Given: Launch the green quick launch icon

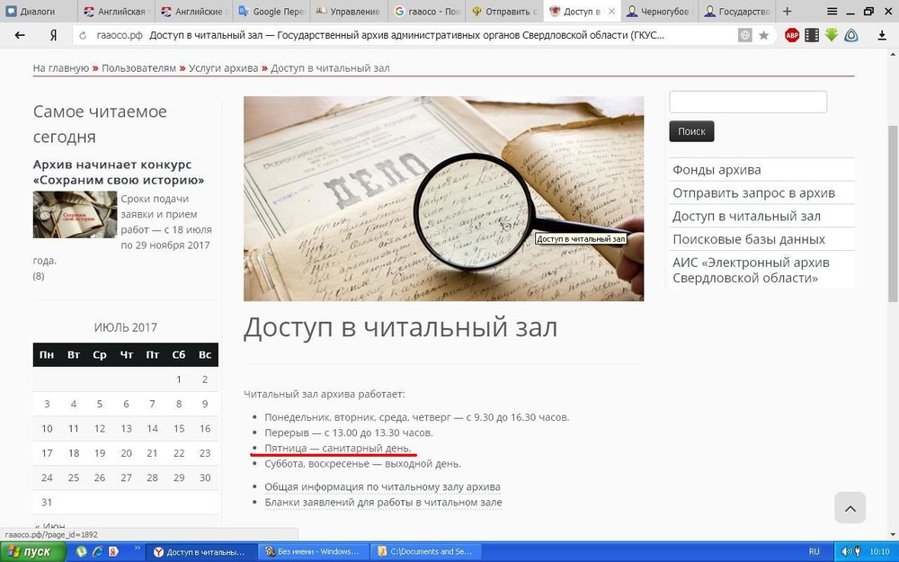Looking at the screenshot, I should (82, 552).
